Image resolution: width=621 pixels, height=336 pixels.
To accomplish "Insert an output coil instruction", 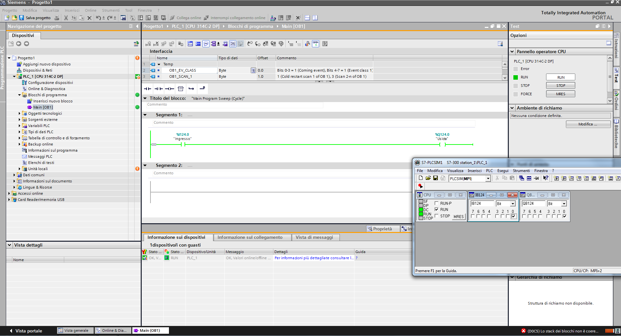I will 170,89.
